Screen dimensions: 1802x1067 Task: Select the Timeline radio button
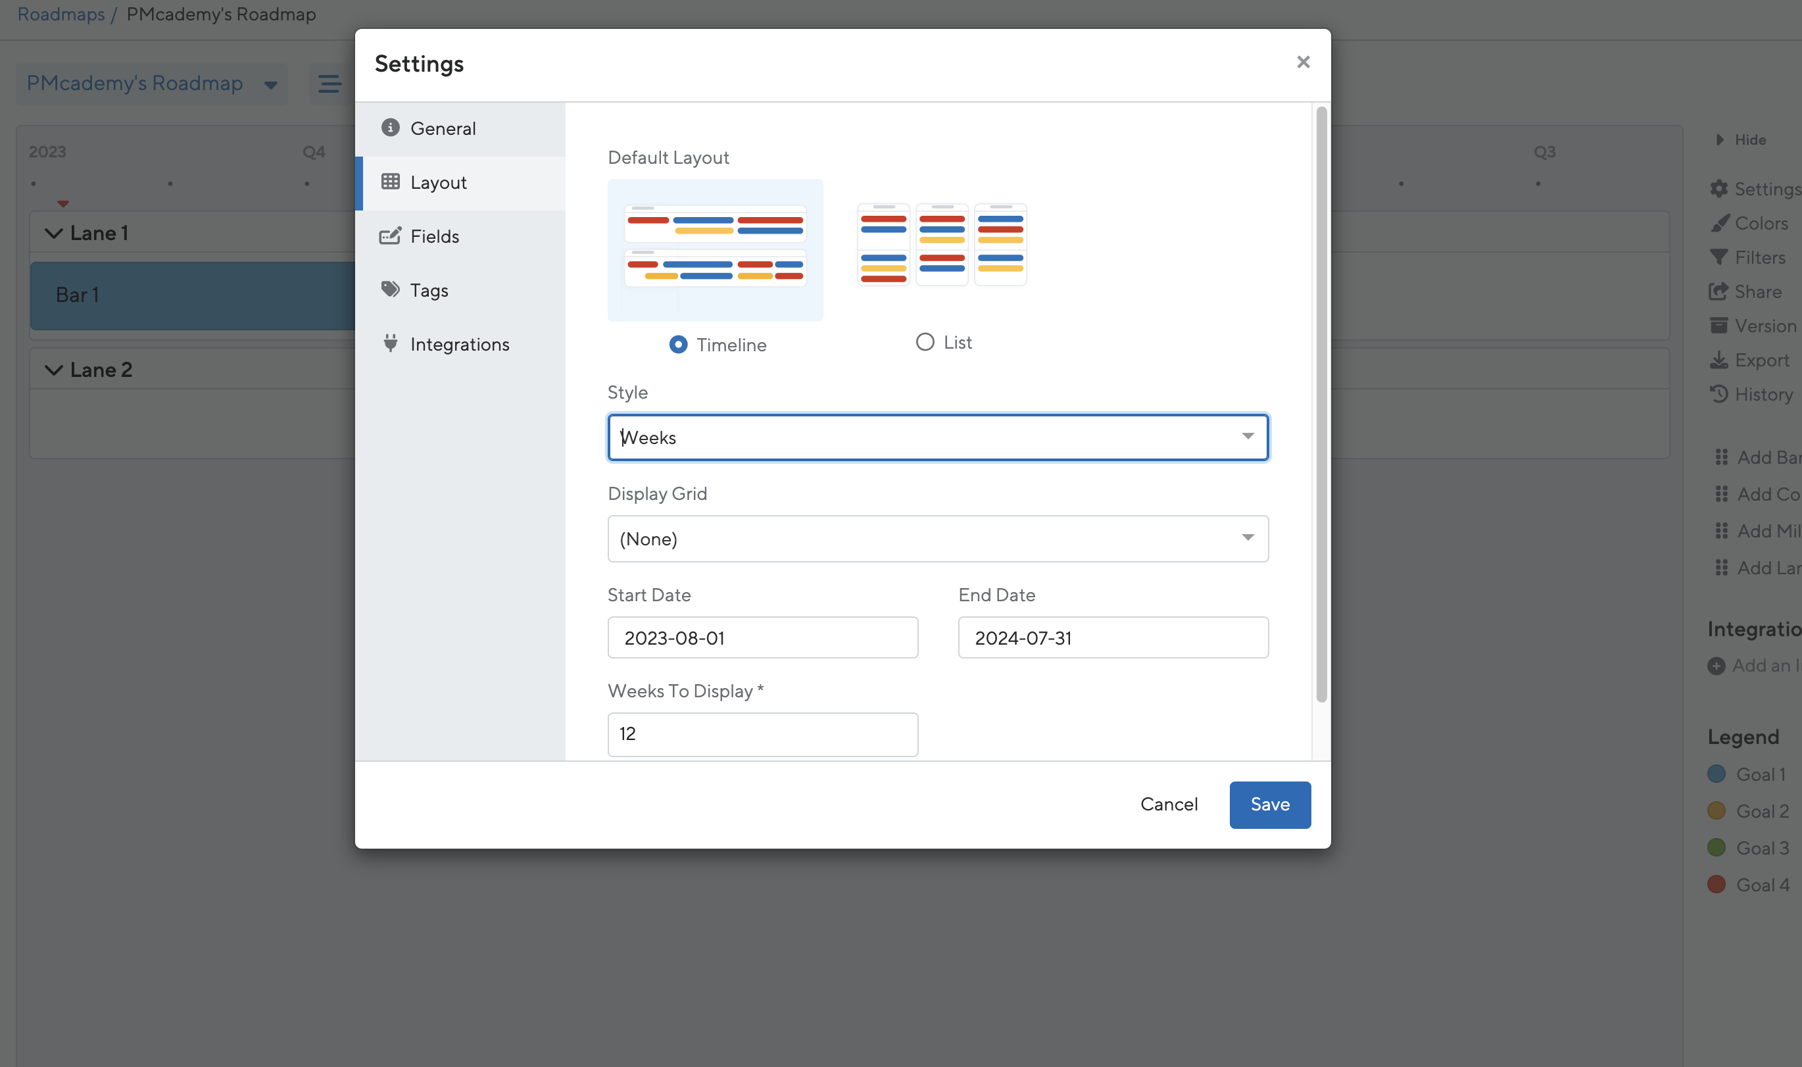click(678, 345)
